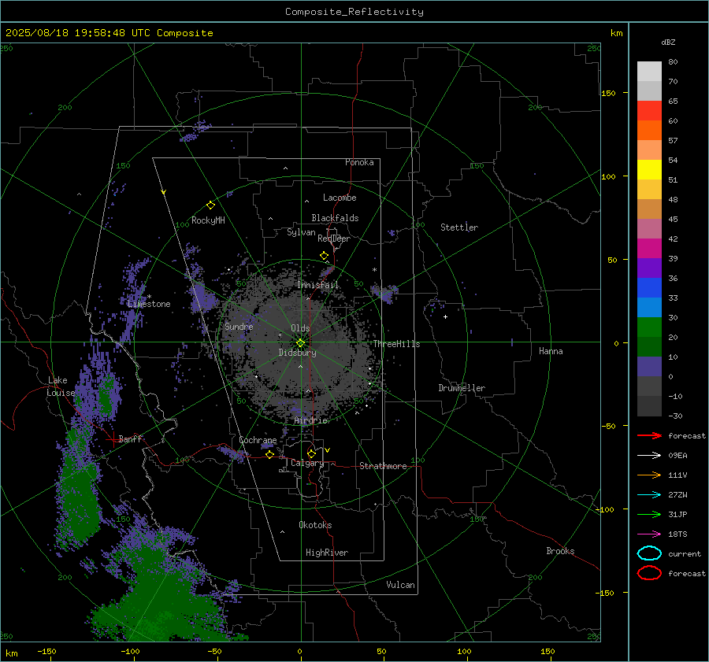Click the Ponoka city label
709x662 pixels.
click(359, 162)
